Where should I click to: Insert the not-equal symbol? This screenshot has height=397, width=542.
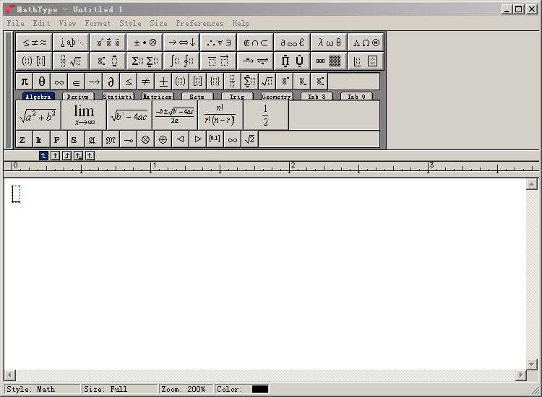(x=145, y=82)
